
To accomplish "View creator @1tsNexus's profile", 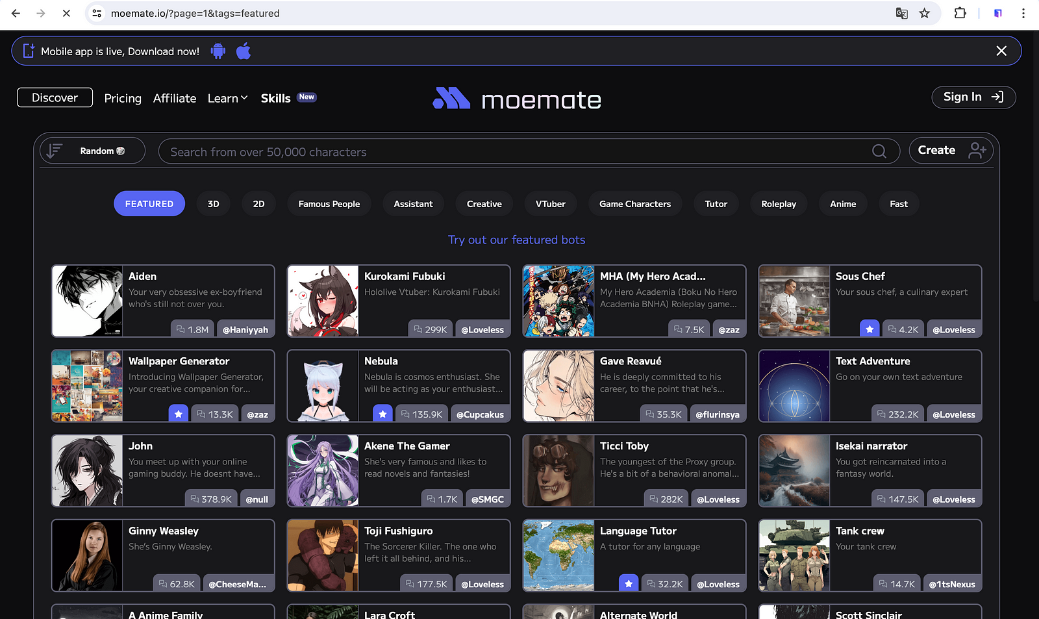I will (x=952, y=584).
